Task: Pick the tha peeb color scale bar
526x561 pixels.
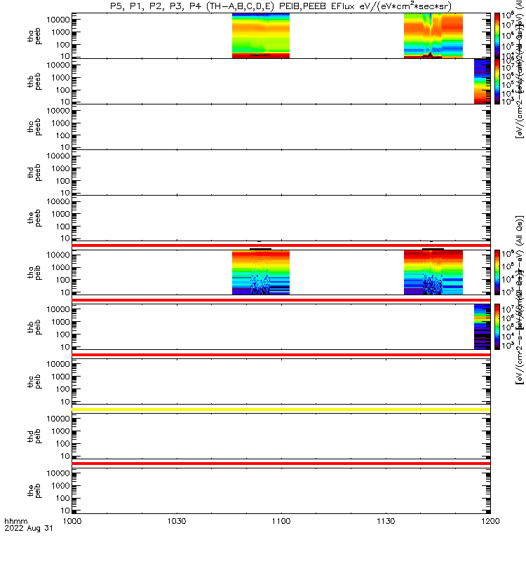Action: (x=497, y=36)
